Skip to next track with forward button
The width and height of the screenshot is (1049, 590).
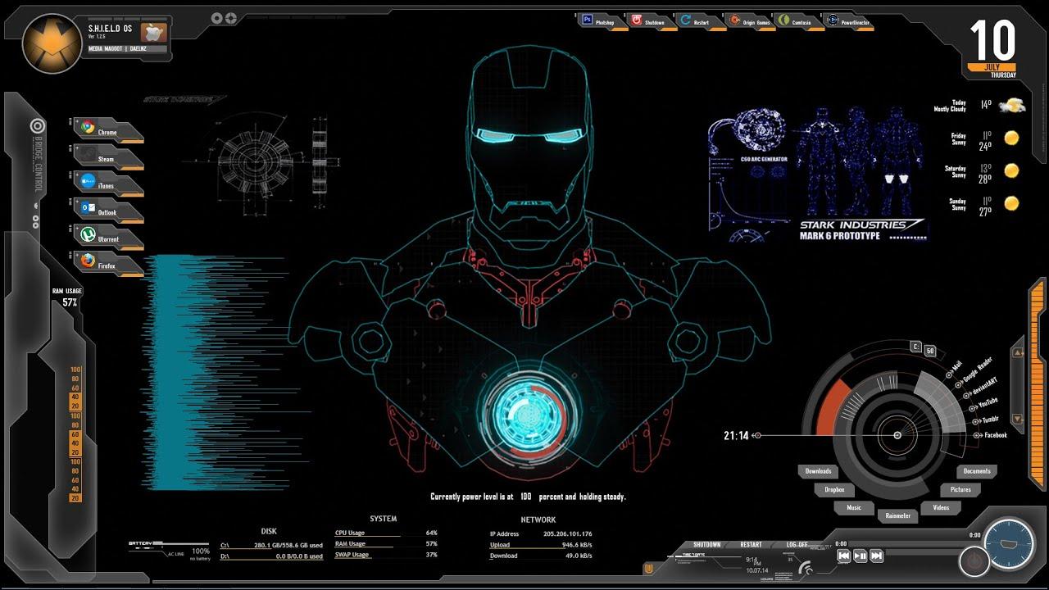click(x=876, y=556)
